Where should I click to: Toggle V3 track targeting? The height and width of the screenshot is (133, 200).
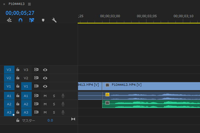[26, 70]
